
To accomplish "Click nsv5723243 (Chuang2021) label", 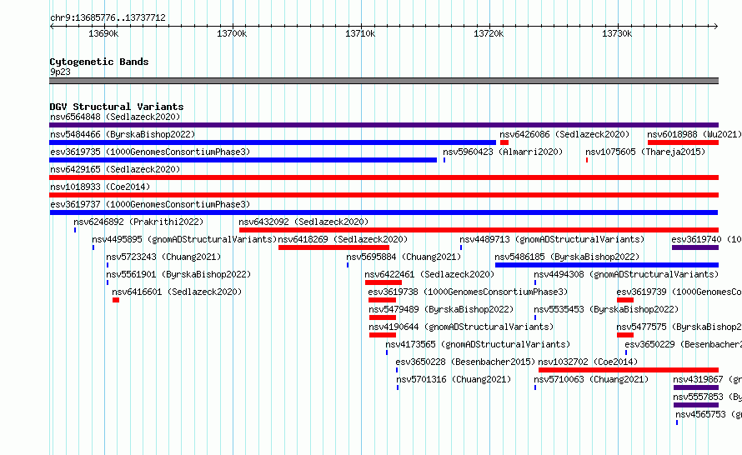I will [163, 257].
